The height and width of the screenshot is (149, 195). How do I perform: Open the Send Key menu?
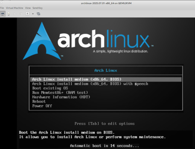coord(37,8)
